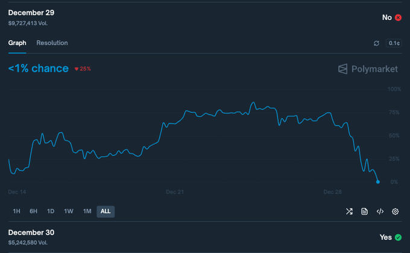This screenshot has width=410, height=253.
Task: Select the 1H time range
Action: 17,211
